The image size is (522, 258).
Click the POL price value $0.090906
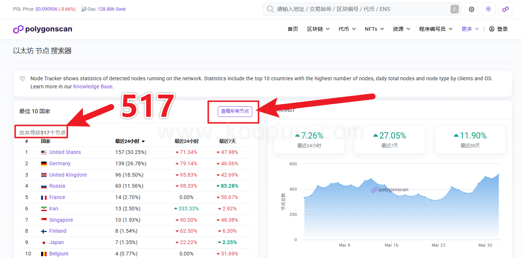tap(46, 9)
